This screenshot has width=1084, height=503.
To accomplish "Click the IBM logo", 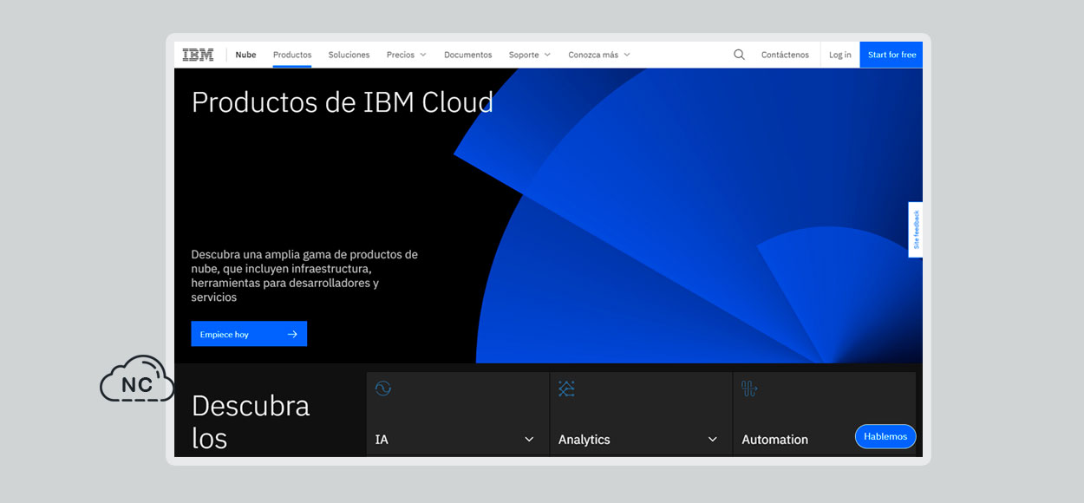I will tap(198, 55).
